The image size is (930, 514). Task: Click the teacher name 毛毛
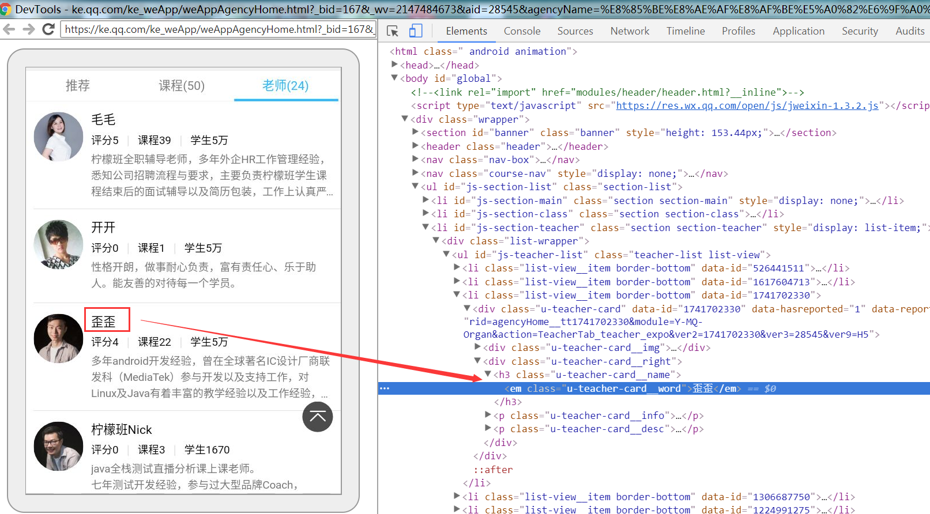tap(103, 119)
